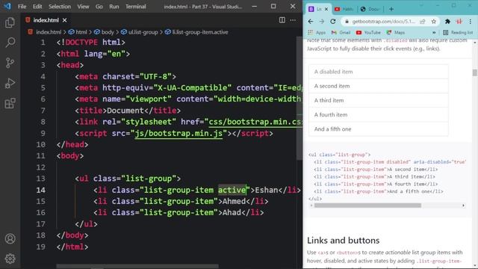Switch to the YouTube Chrome tab
478x269 pixels.
click(344, 9)
